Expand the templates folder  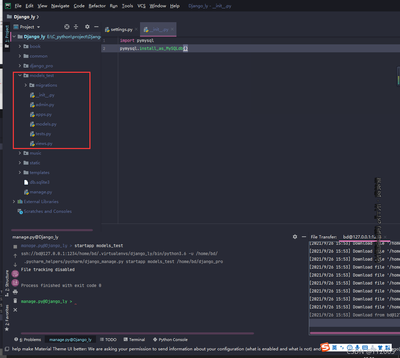(x=20, y=172)
